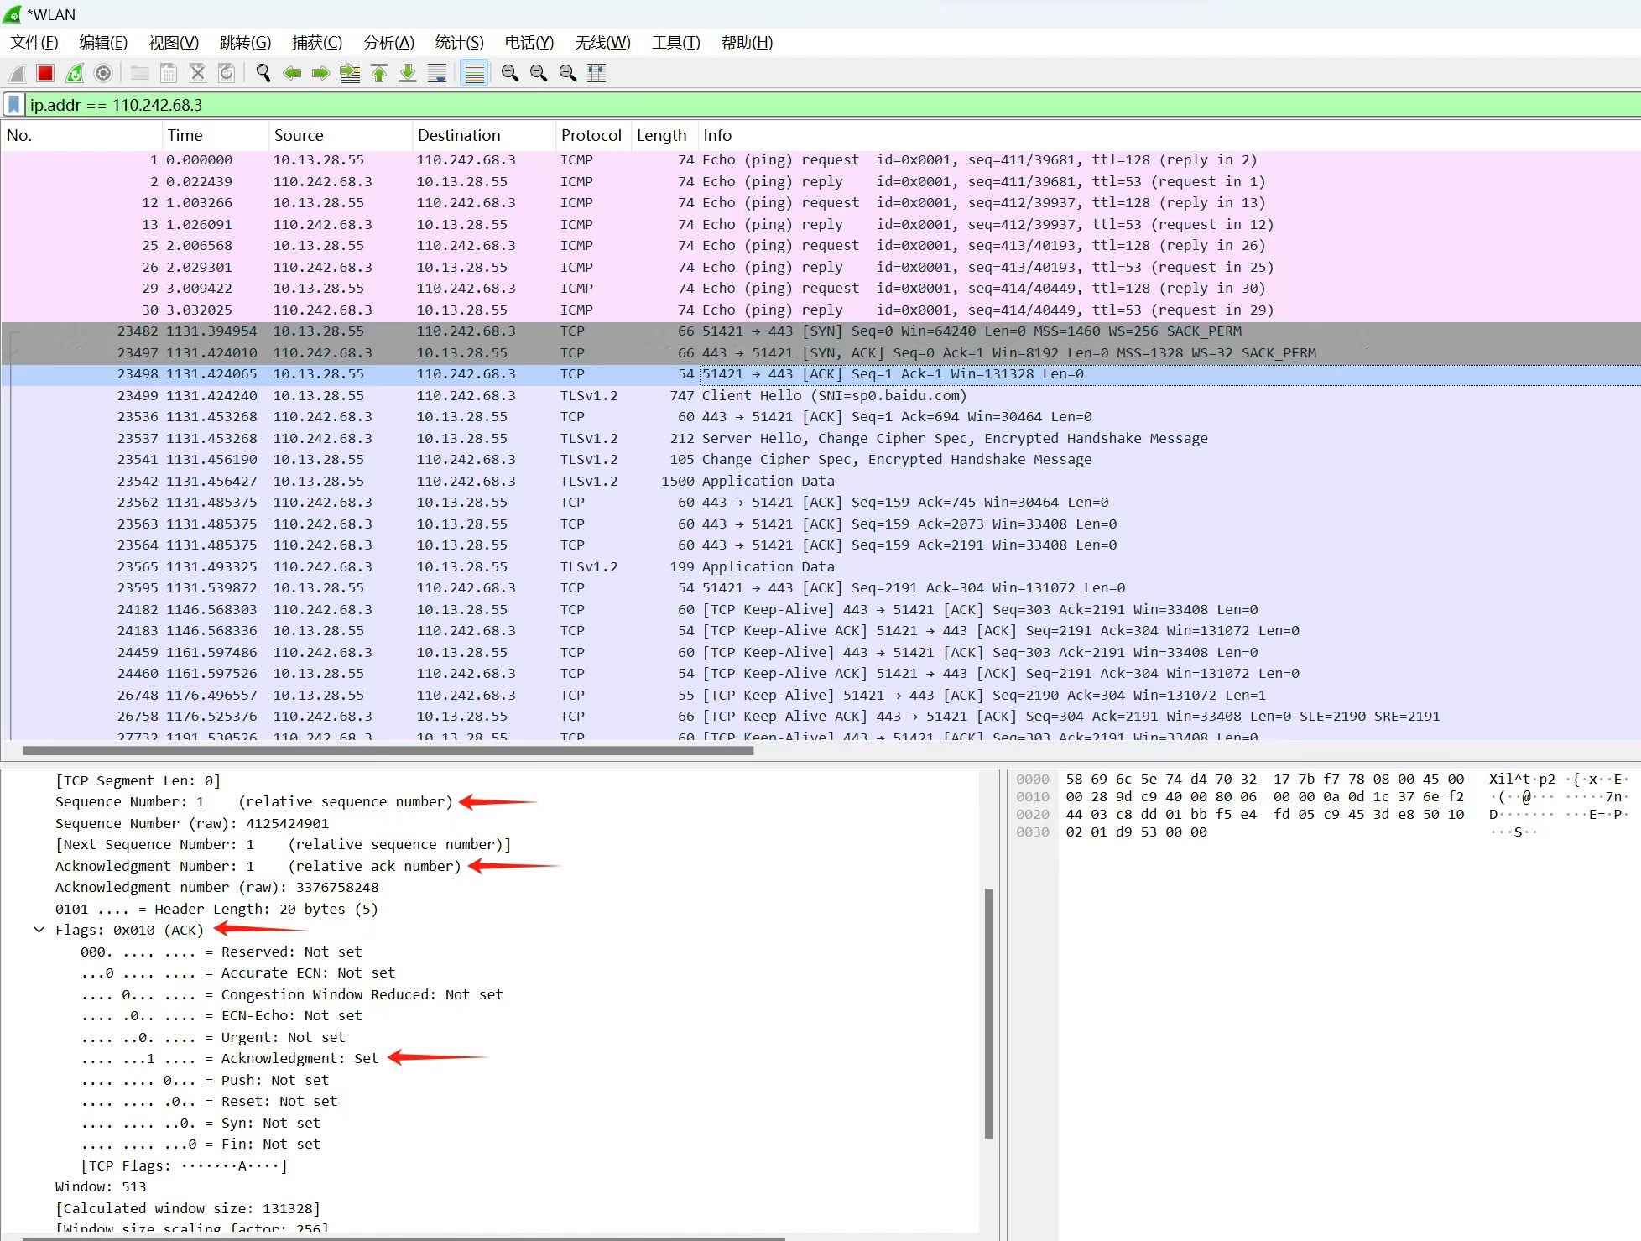Go back in packet history
Viewport: 1641px width, 1241px height.
pyautogui.click(x=292, y=74)
